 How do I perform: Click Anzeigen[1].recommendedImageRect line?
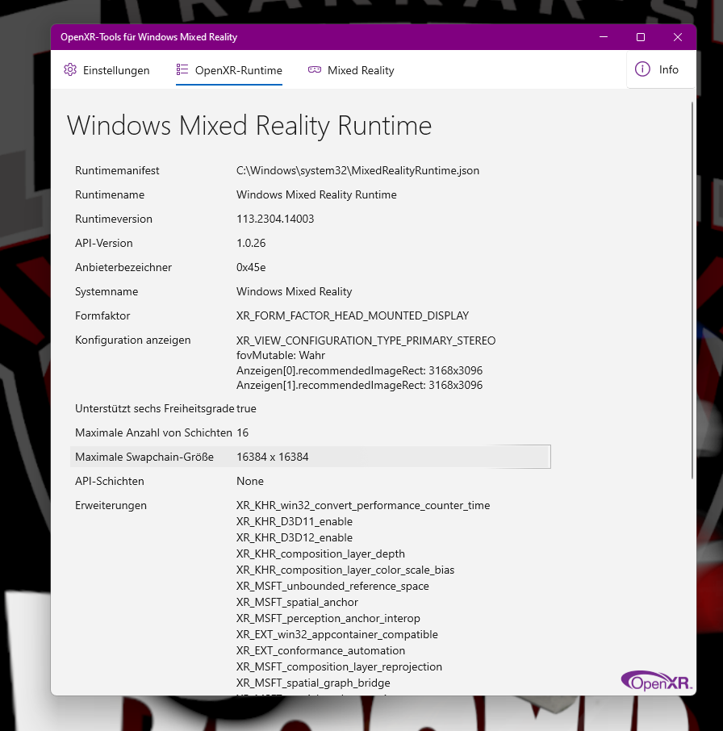click(359, 385)
